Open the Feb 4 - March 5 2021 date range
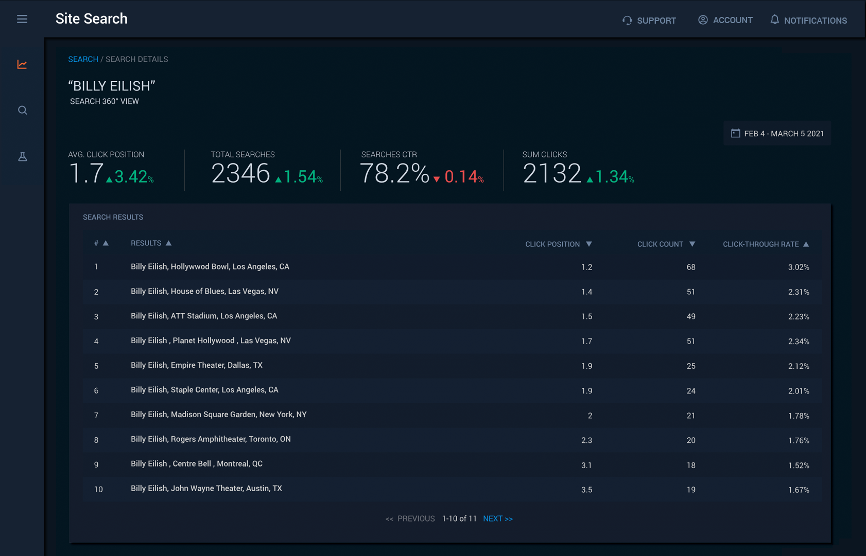Viewport: 866px width, 556px height. point(777,133)
